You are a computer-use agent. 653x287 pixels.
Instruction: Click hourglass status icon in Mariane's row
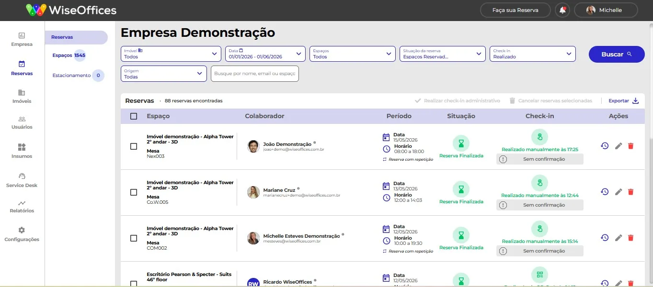pos(461,189)
